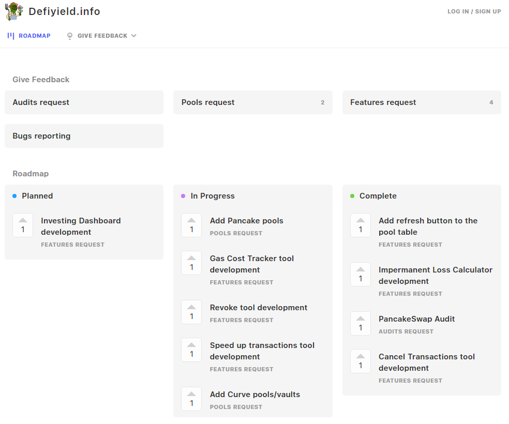Click Log In / Sign Up
The image size is (509, 424).
coord(474,11)
